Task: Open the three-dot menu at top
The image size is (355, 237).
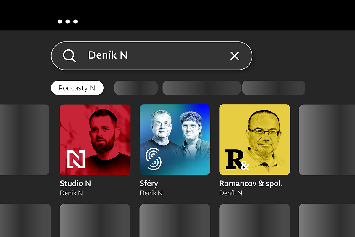Action: click(x=67, y=22)
